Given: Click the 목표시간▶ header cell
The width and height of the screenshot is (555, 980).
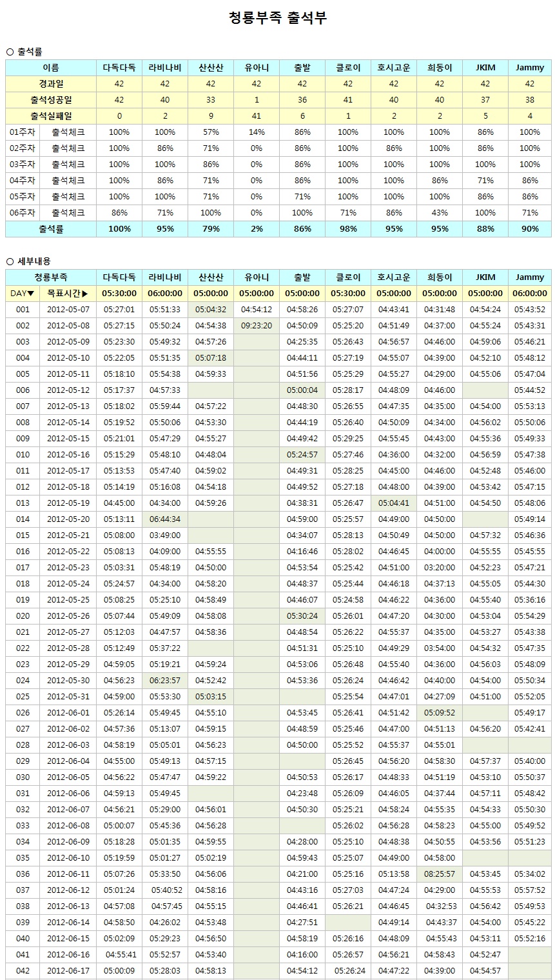Looking at the screenshot, I should [68, 294].
